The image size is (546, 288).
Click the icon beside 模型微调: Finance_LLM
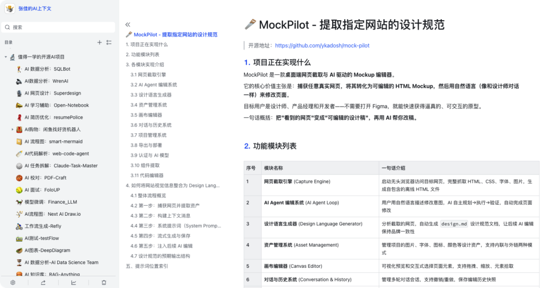tap(19, 202)
